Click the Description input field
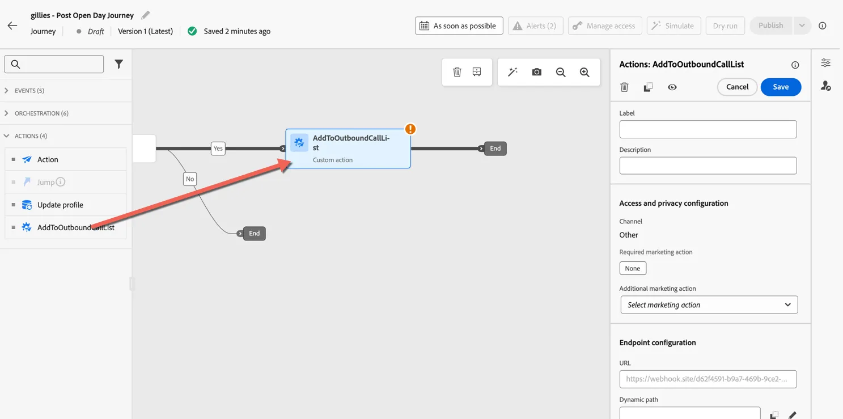843x419 pixels. point(708,166)
